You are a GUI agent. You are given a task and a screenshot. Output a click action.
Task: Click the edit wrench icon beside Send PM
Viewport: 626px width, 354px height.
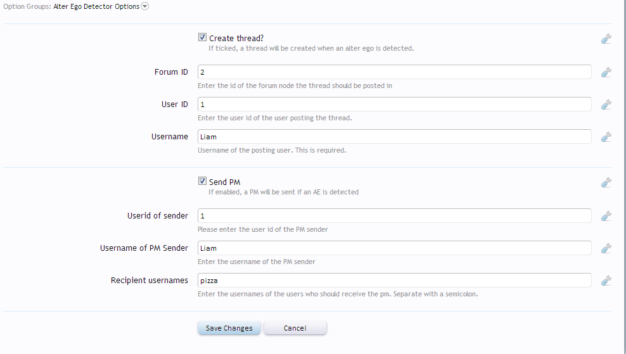(x=606, y=183)
